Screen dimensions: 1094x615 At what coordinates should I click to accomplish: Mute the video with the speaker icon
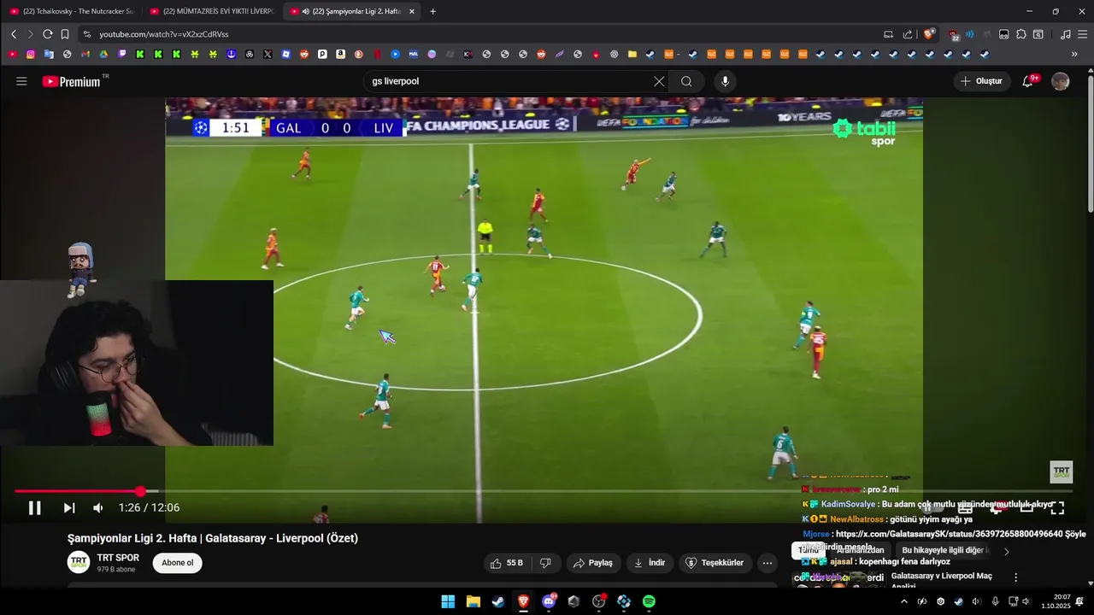(98, 507)
